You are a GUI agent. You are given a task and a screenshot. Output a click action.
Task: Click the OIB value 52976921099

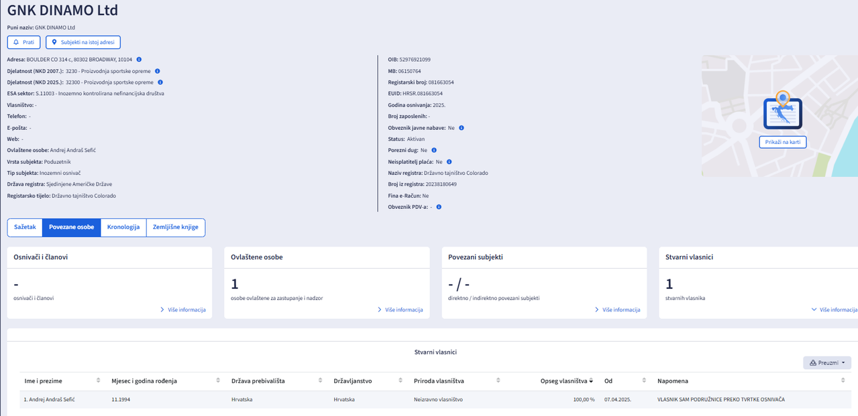415,60
